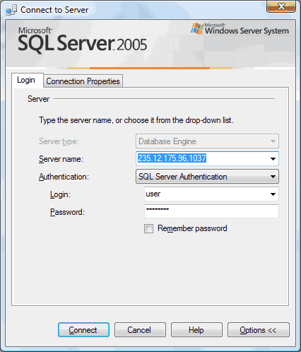
Task: Switch to the Connection Properties tab
Action: tap(83, 81)
